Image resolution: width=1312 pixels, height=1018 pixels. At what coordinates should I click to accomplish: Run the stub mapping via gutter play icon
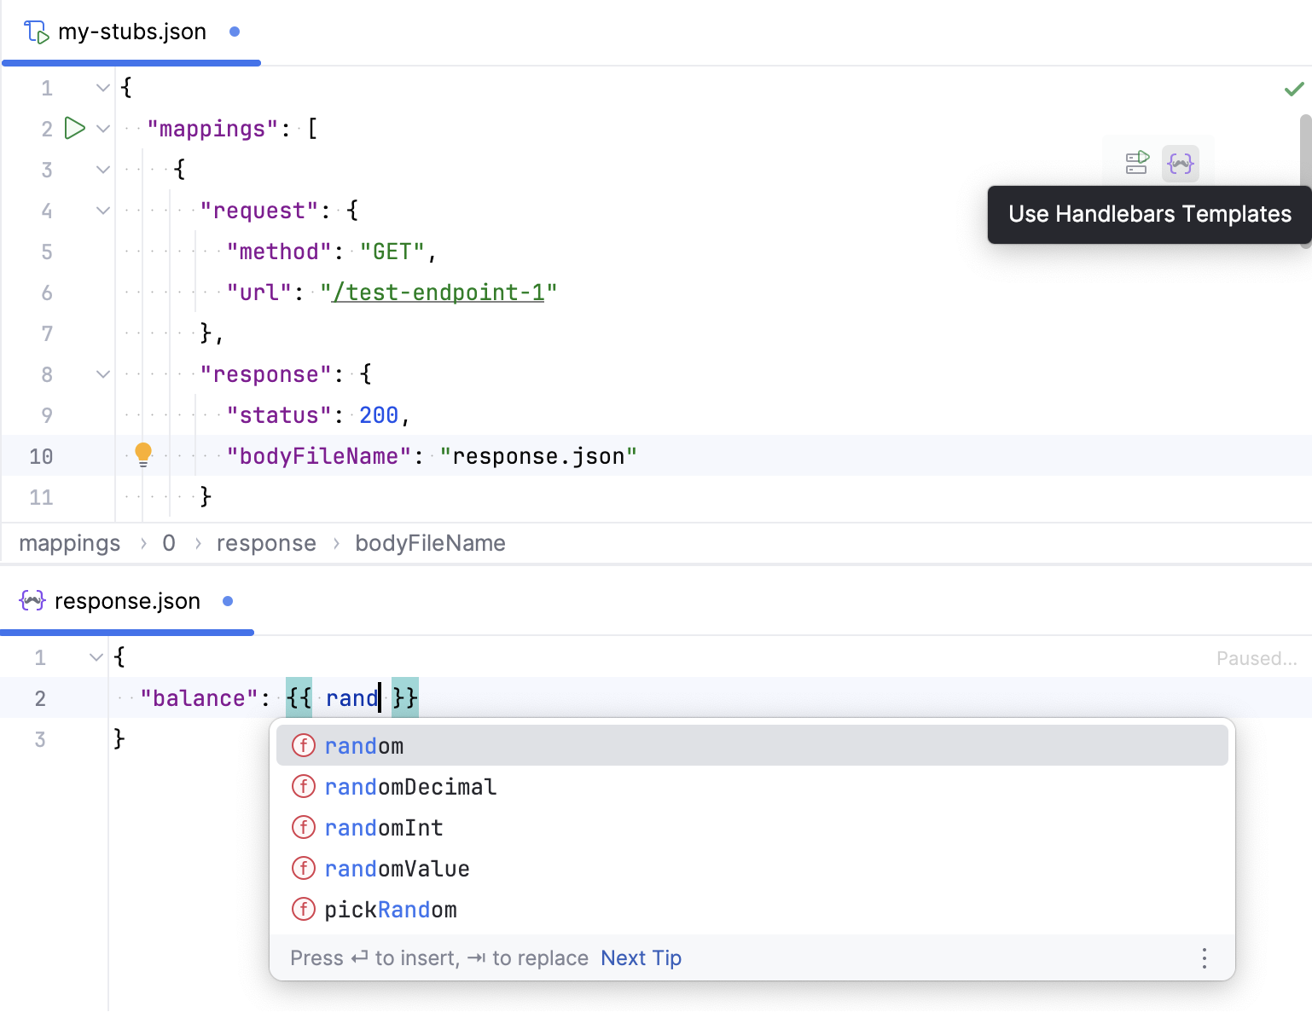75,128
